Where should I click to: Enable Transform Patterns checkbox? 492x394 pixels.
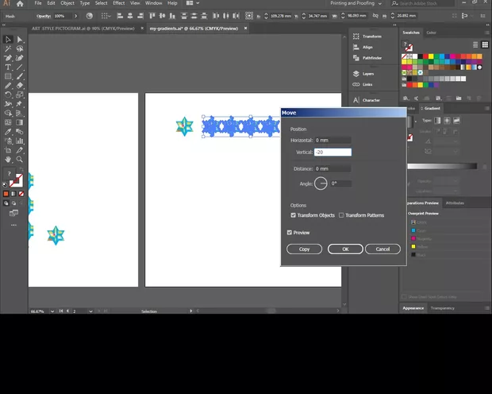click(x=341, y=215)
